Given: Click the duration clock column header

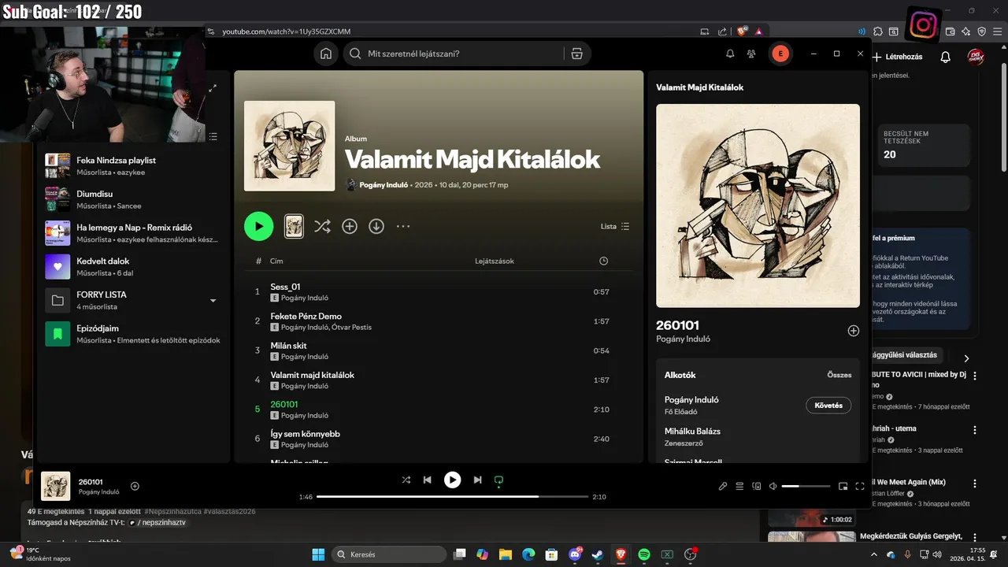Looking at the screenshot, I should pyautogui.click(x=603, y=261).
